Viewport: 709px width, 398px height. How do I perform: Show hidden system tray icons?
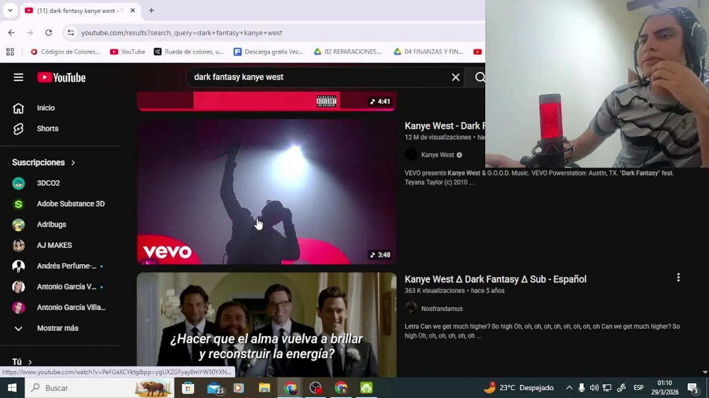pos(569,388)
